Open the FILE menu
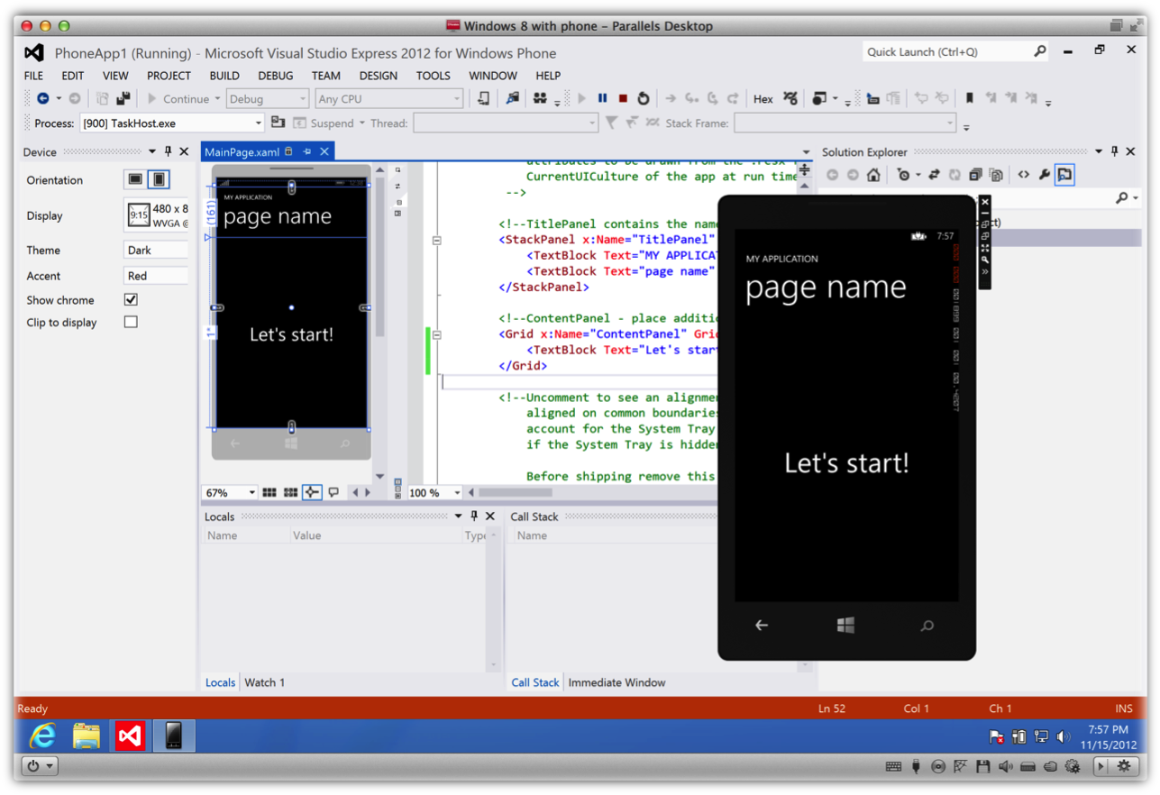Screen dimensions: 1160x795 33,76
